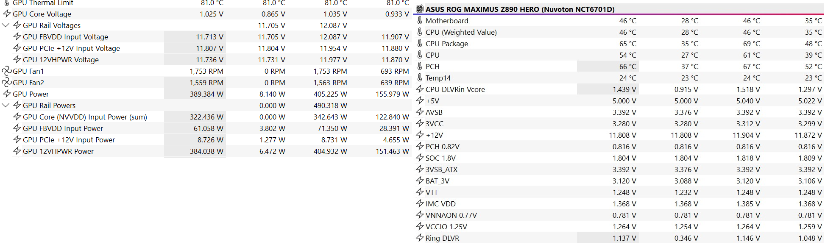The height and width of the screenshot is (250, 825).
Task: Click the 65 °C CPU Package value
Action: pos(627,44)
